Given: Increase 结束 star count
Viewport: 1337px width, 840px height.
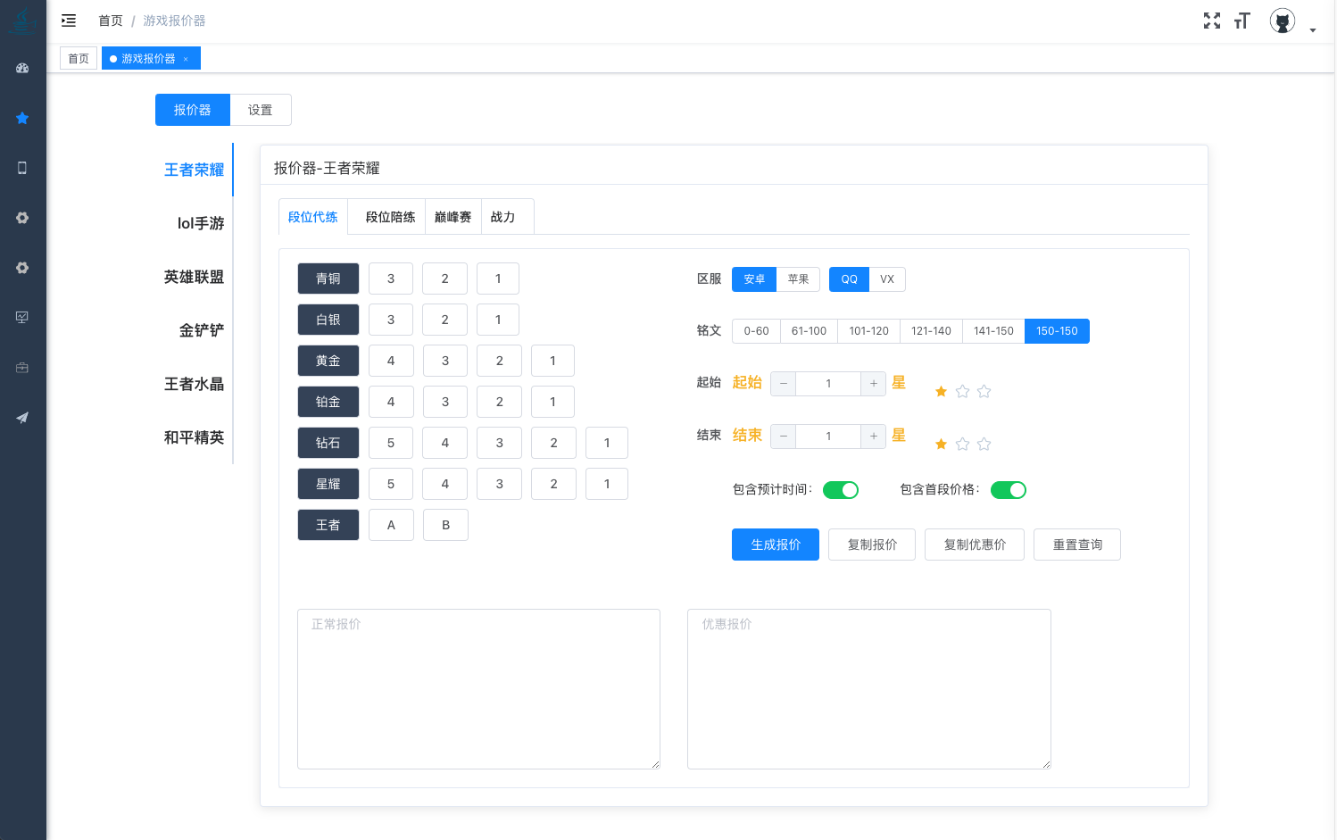Looking at the screenshot, I should (874, 437).
